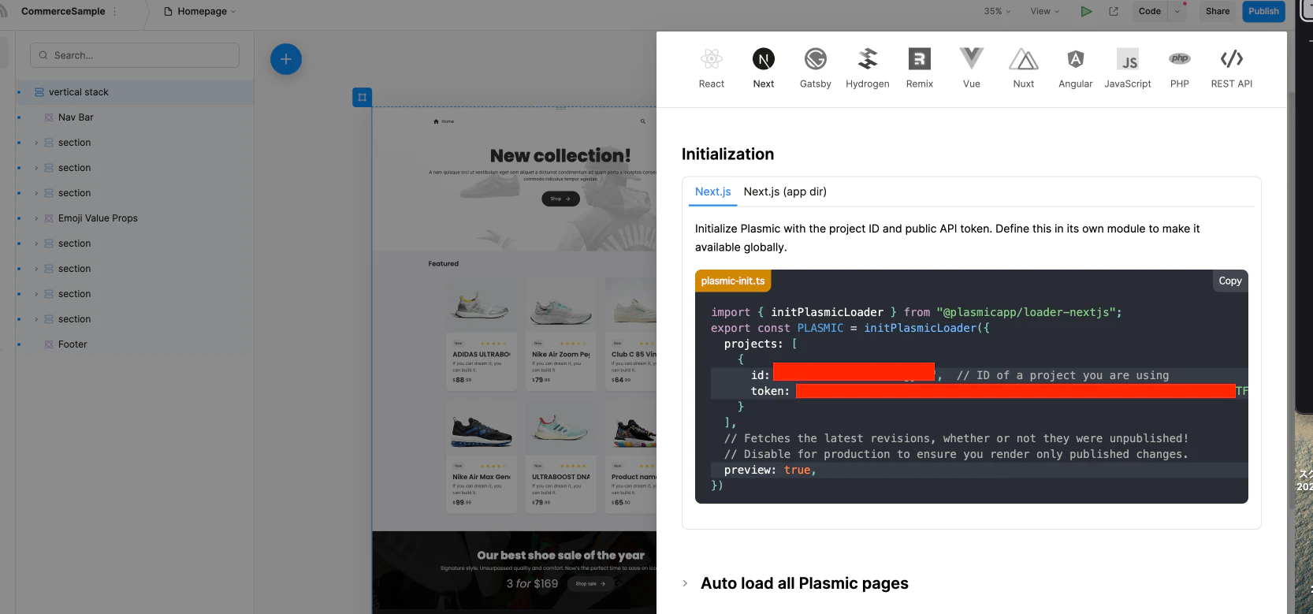The width and height of the screenshot is (1313, 614).
Task: Click the "Our best shoe sale of the year" text
Action: (560, 555)
